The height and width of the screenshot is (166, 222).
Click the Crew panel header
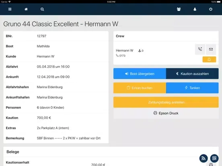pos(166,36)
